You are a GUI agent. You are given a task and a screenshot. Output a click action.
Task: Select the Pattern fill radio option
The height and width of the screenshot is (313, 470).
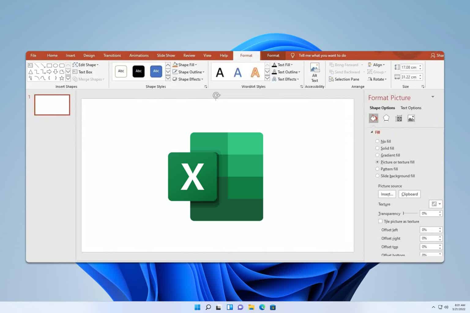(x=377, y=169)
